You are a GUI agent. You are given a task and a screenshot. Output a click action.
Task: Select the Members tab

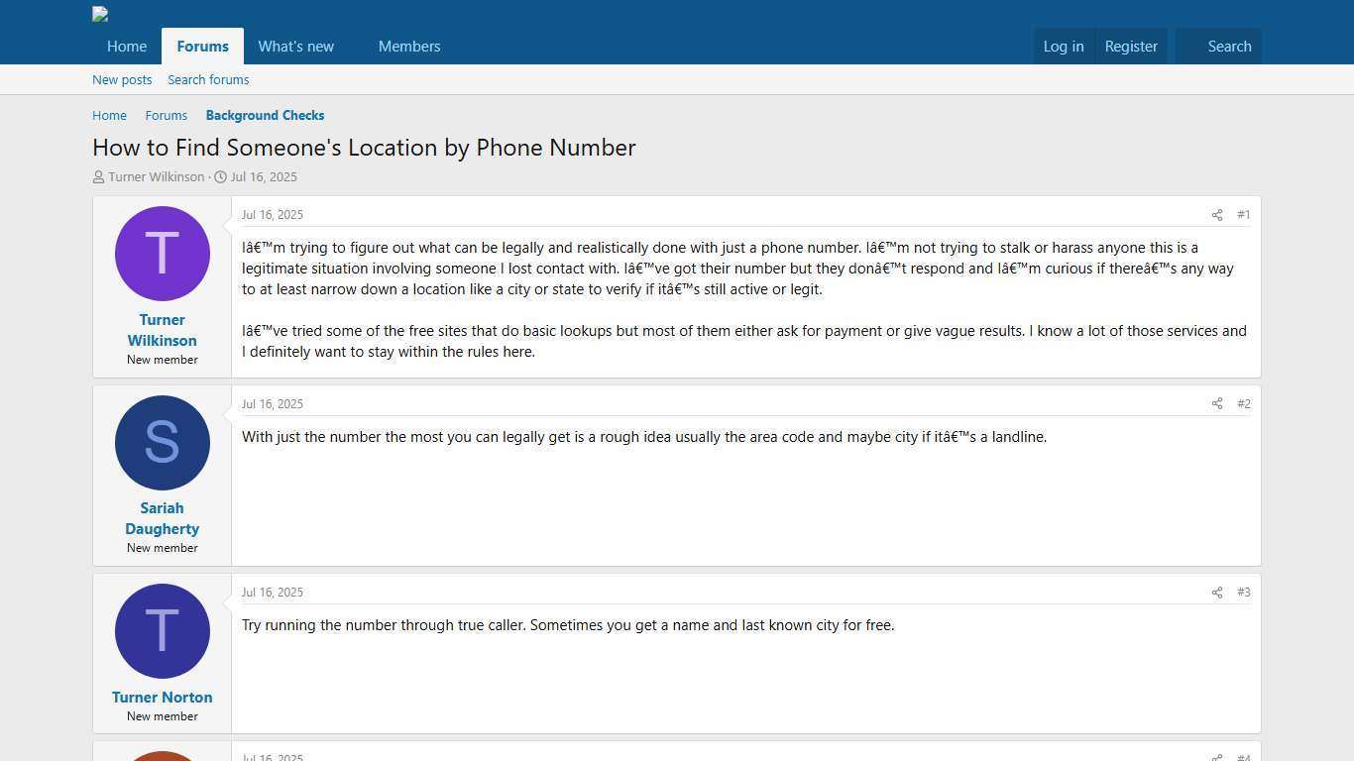coord(409,46)
